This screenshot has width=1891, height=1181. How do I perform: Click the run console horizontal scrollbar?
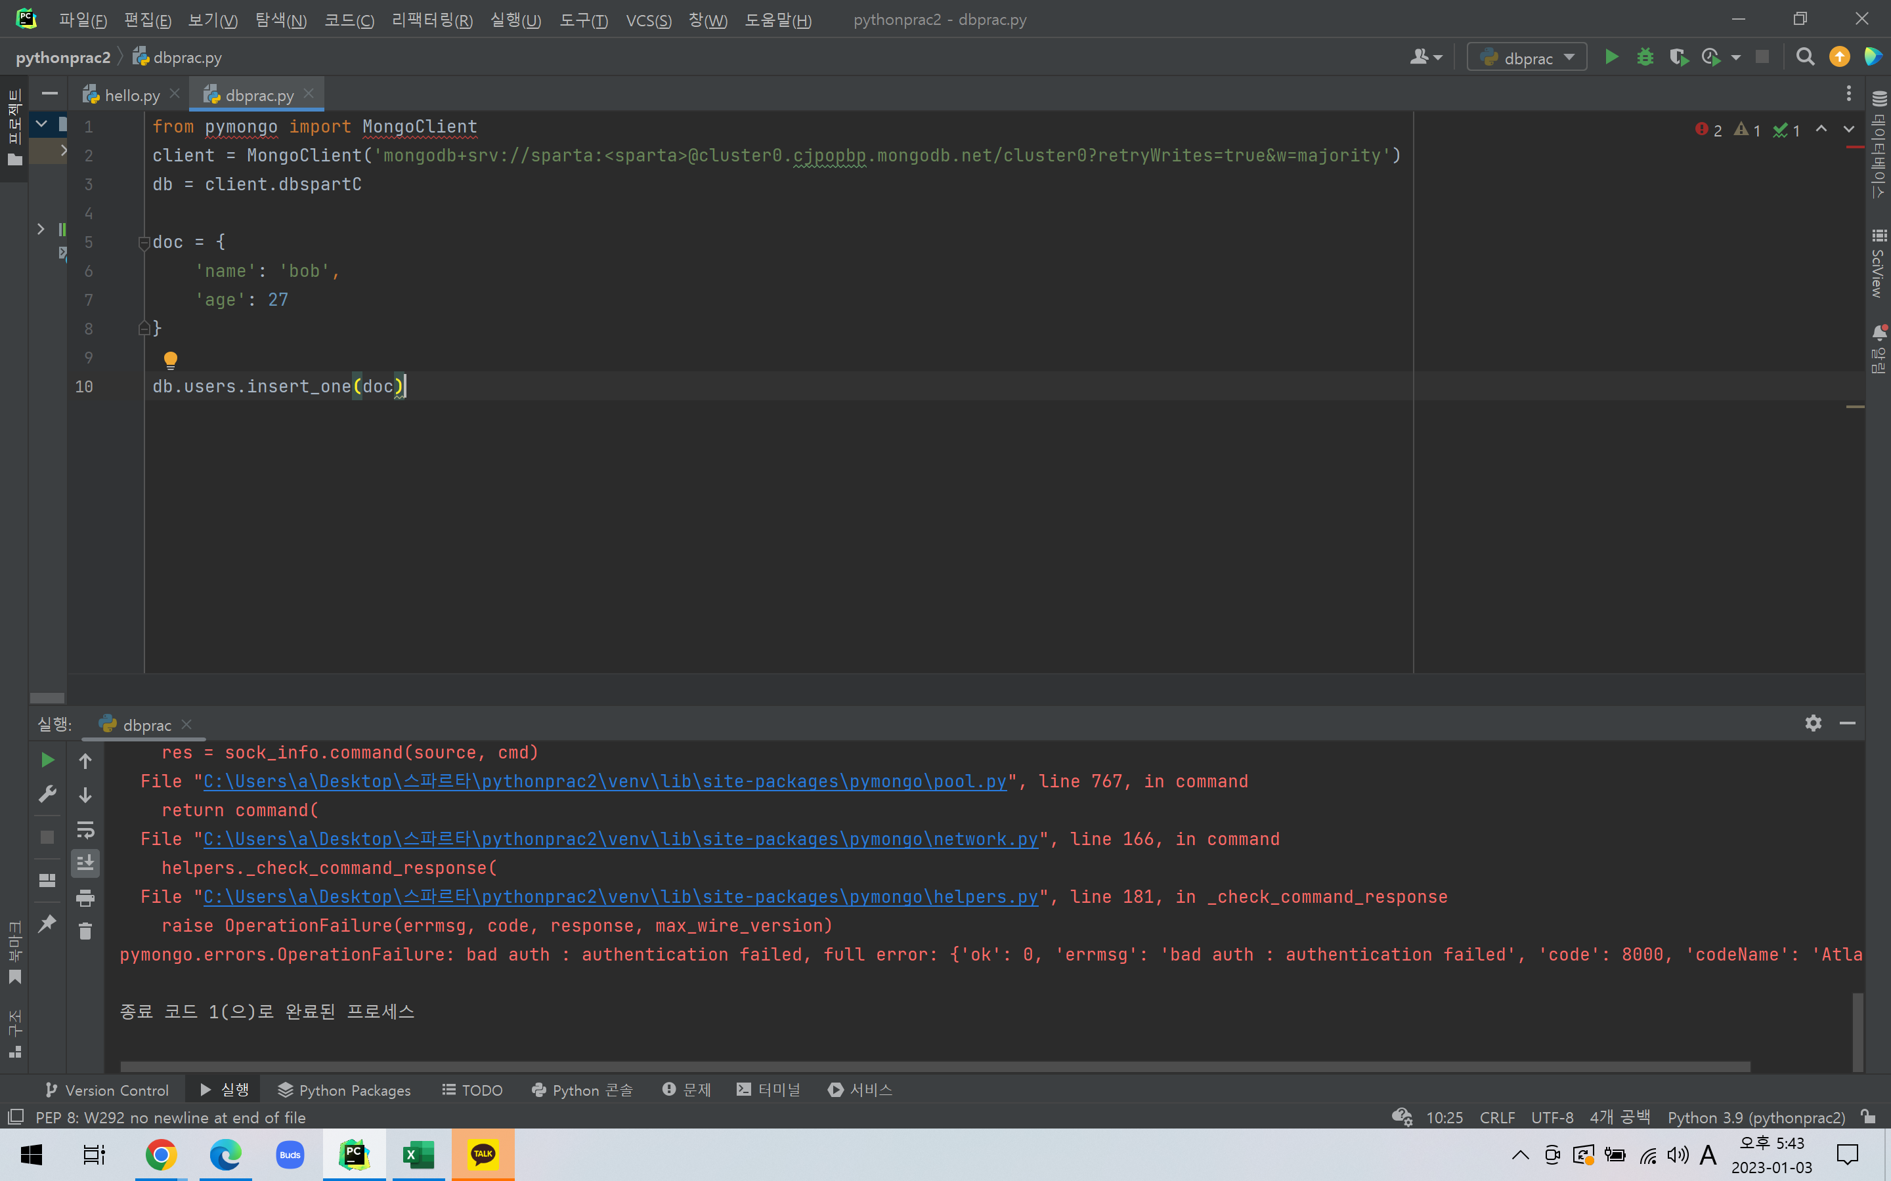coord(936,1066)
